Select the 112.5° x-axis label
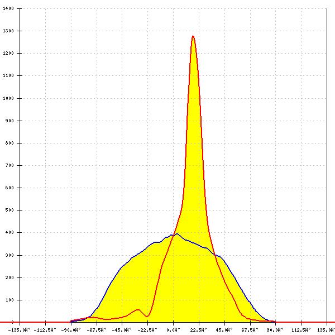 pos(300,329)
